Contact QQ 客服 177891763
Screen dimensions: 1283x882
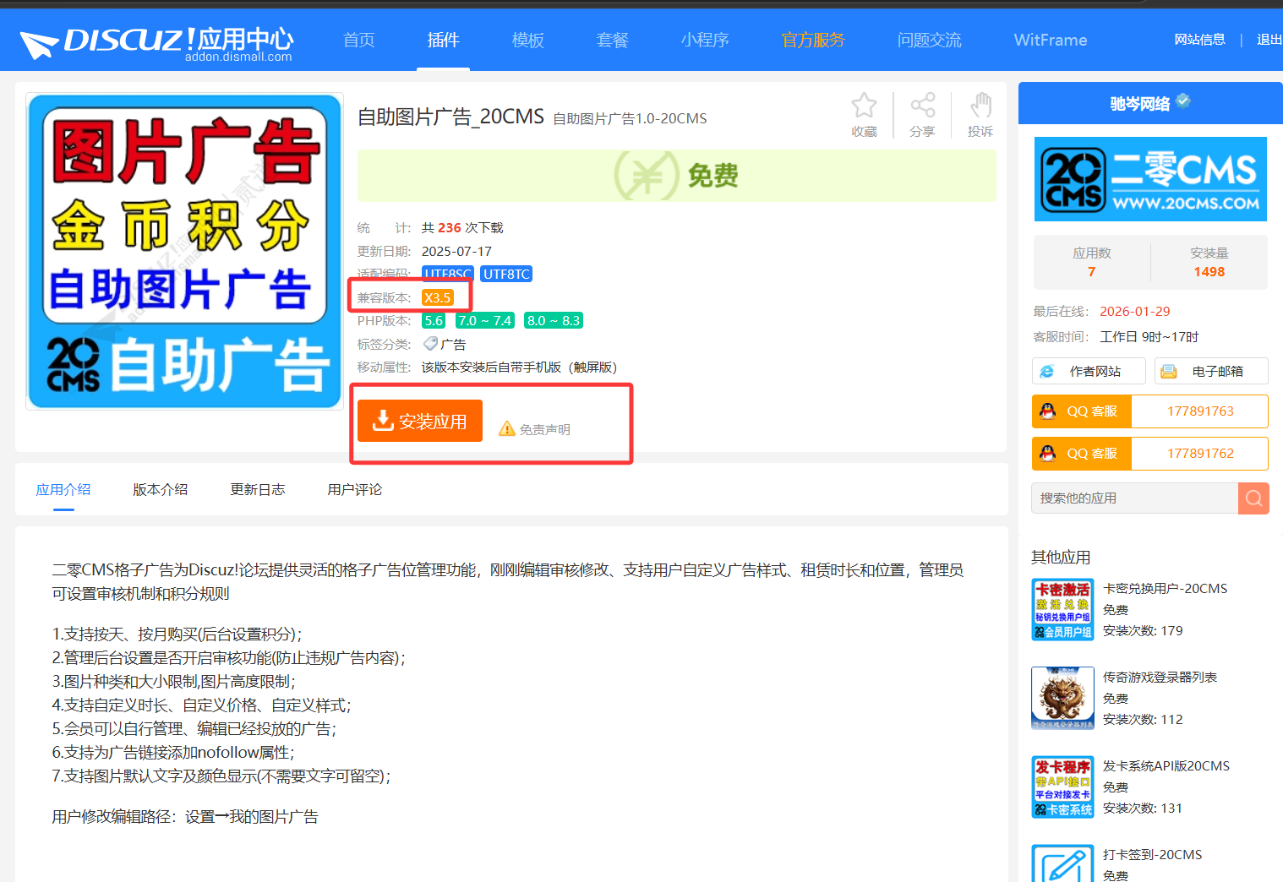[x=1150, y=411]
